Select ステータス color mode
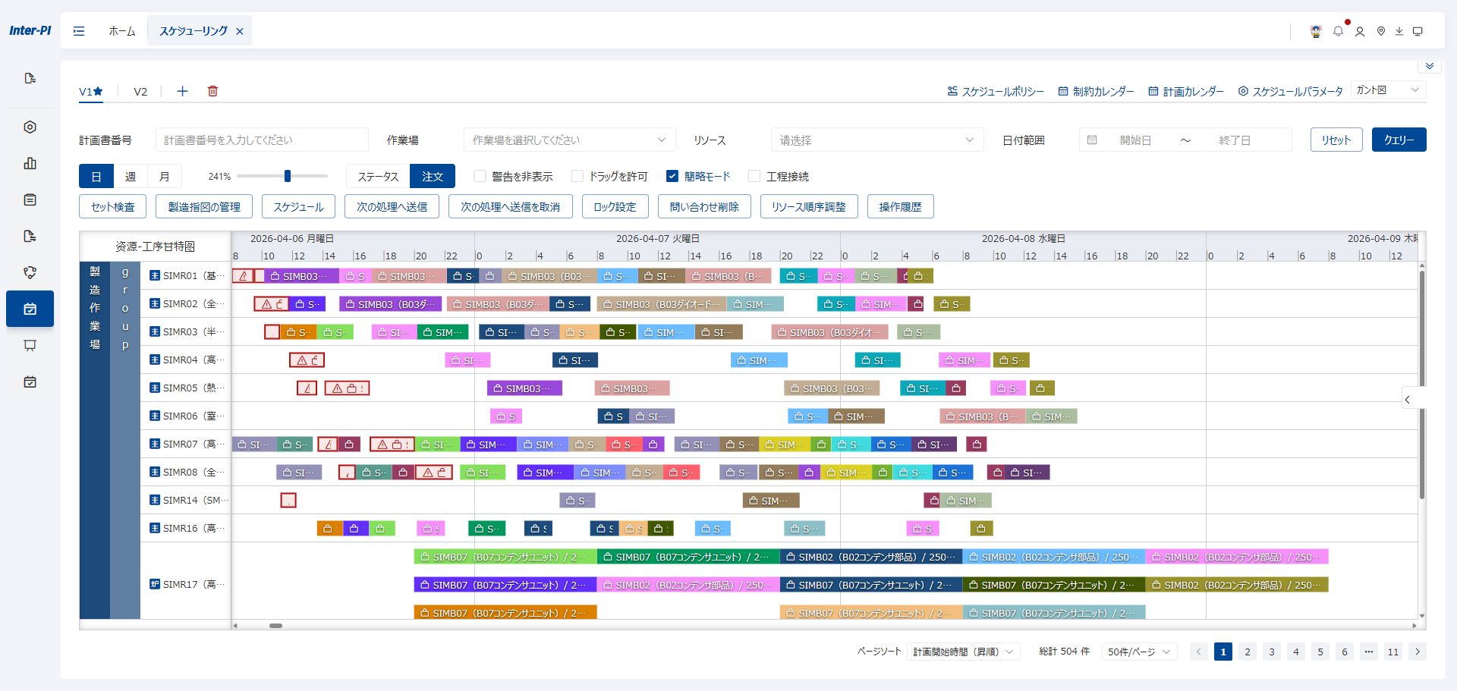Viewport: 1457px width, 691px height. tap(378, 176)
